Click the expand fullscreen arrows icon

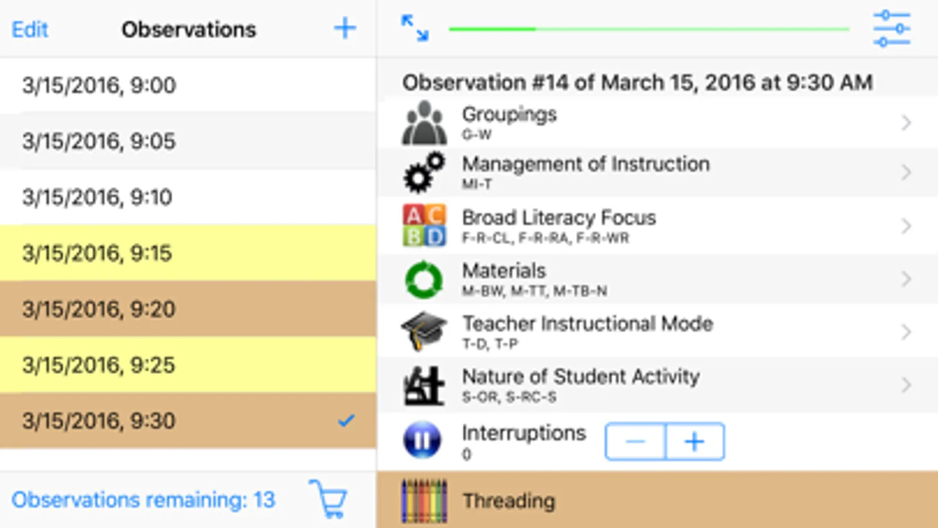(415, 28)
